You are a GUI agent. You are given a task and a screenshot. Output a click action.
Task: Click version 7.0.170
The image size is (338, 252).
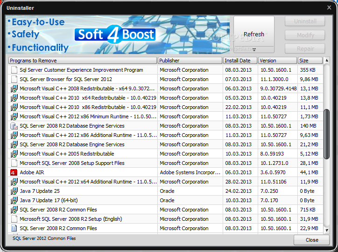click(269, 200)
